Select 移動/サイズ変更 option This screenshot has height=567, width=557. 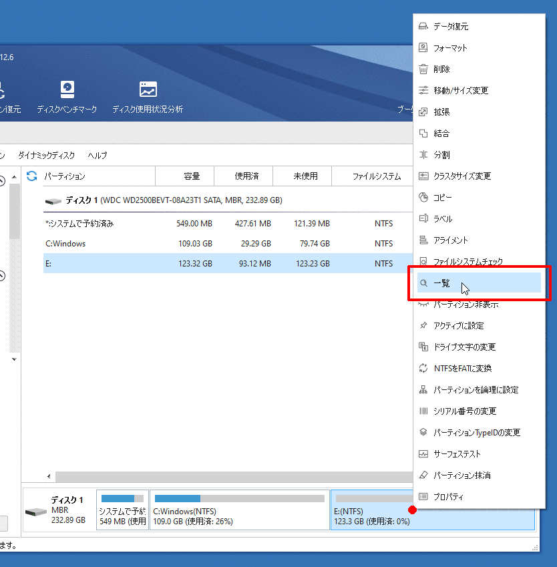461,91
